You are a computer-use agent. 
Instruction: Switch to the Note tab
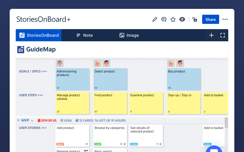click(85, 35)
